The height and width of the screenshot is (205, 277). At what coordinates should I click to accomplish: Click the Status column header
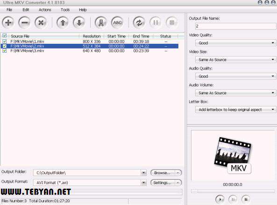(x=165, y=36)
